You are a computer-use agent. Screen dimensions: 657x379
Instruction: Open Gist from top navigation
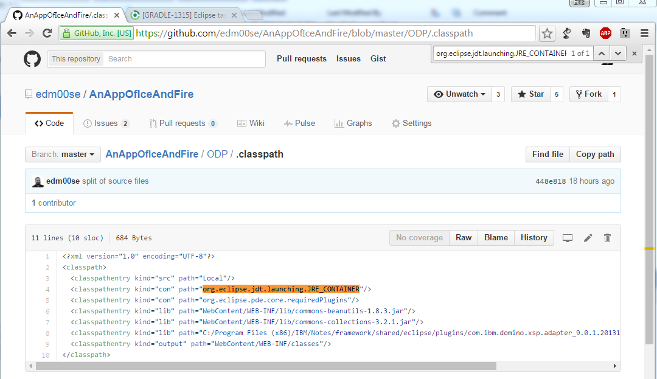(378, 59)
